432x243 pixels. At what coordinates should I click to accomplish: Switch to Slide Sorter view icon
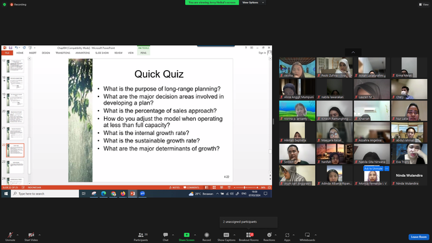214,188
